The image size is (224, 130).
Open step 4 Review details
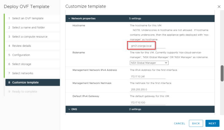point(33,46)
